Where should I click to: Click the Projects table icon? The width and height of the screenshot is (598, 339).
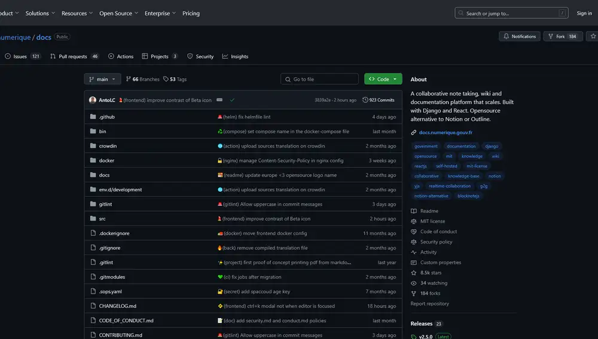pyautogui.click(x=145, y=56)
